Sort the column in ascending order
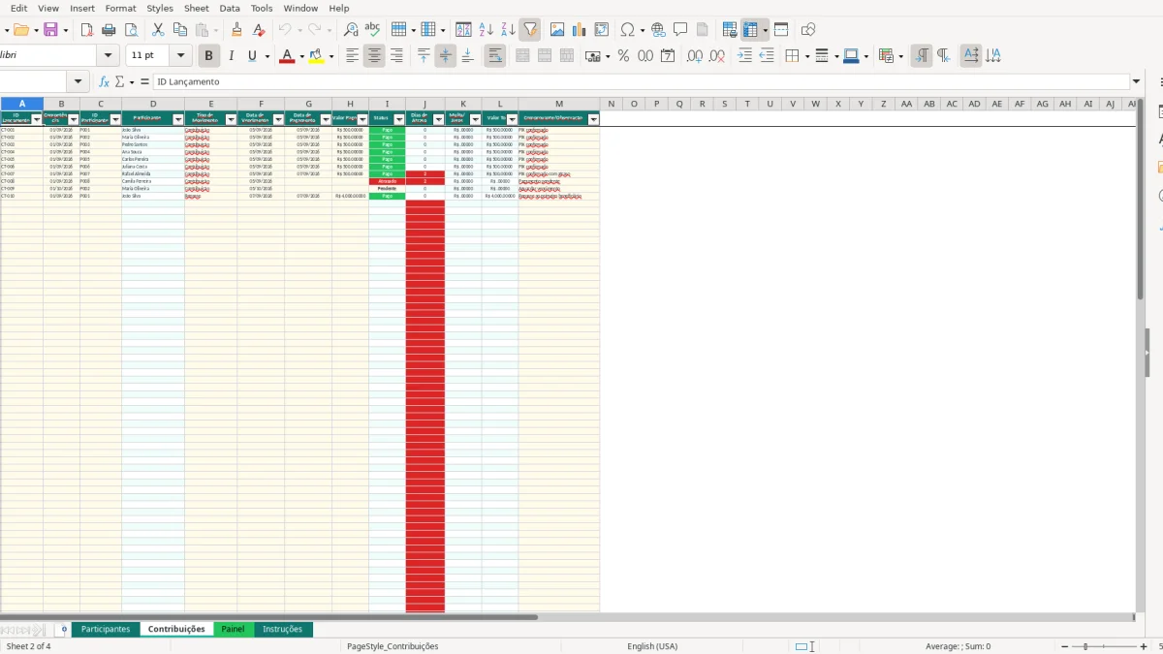 point(486,30)
